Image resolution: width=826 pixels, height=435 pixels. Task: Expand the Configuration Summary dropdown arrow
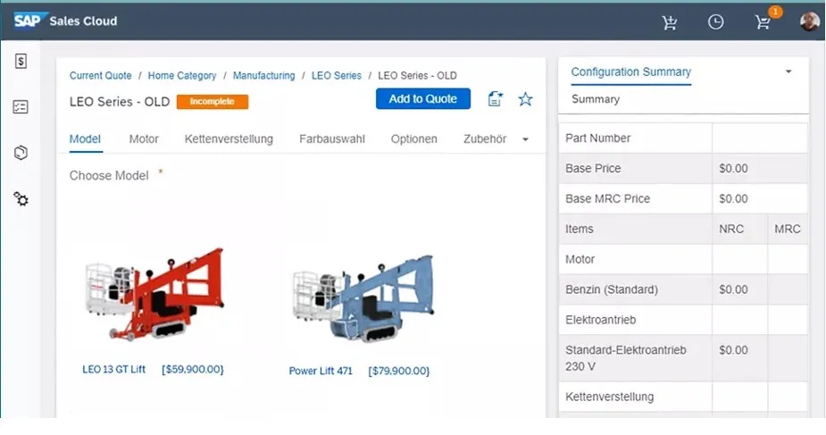click(x=788, y=71)
